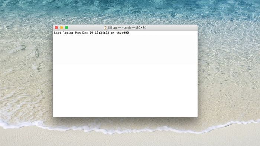
Task: Minimize the Terminal window with yellow button
Action: (x=62, y=27)
